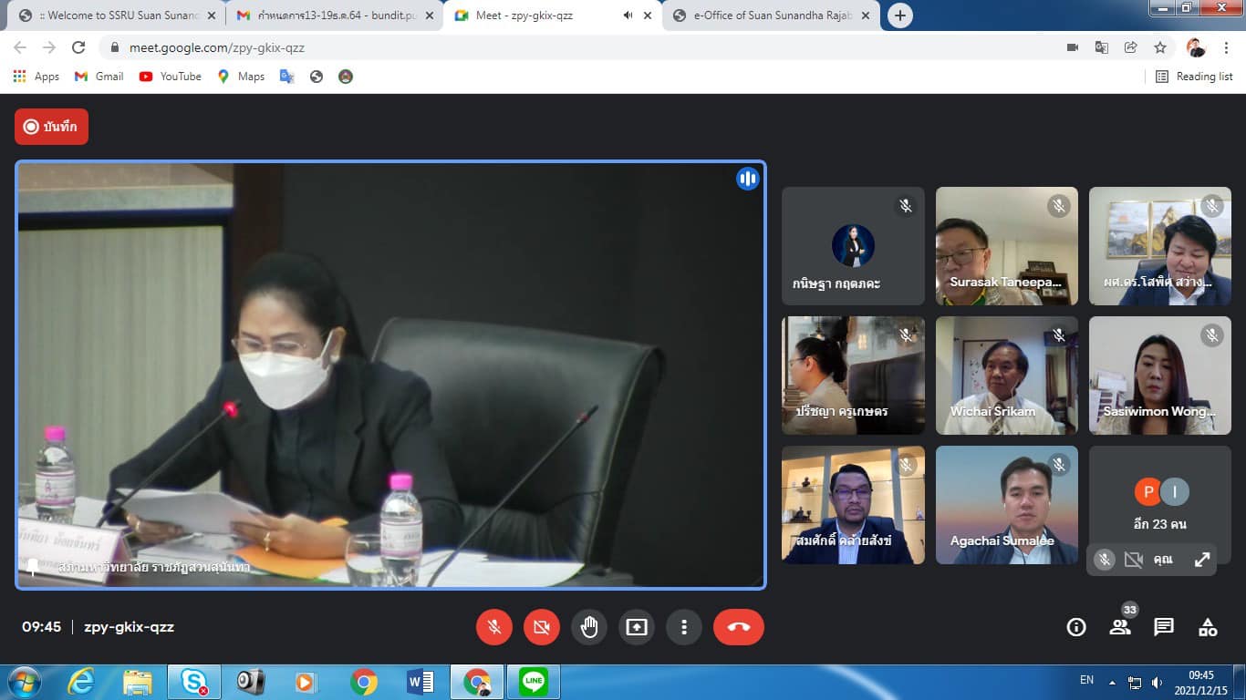Click the red leave call button
Screen dimensions: 1246x700
click(738, 627)
